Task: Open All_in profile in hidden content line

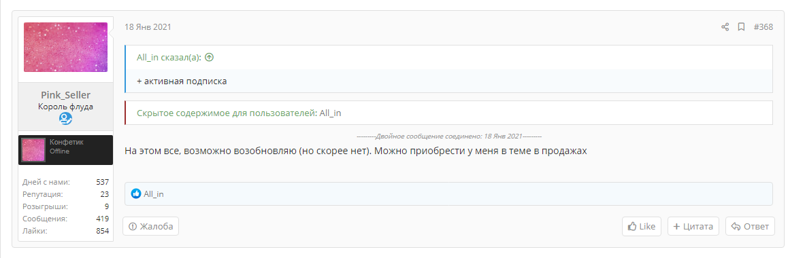Action: point(330,113)
